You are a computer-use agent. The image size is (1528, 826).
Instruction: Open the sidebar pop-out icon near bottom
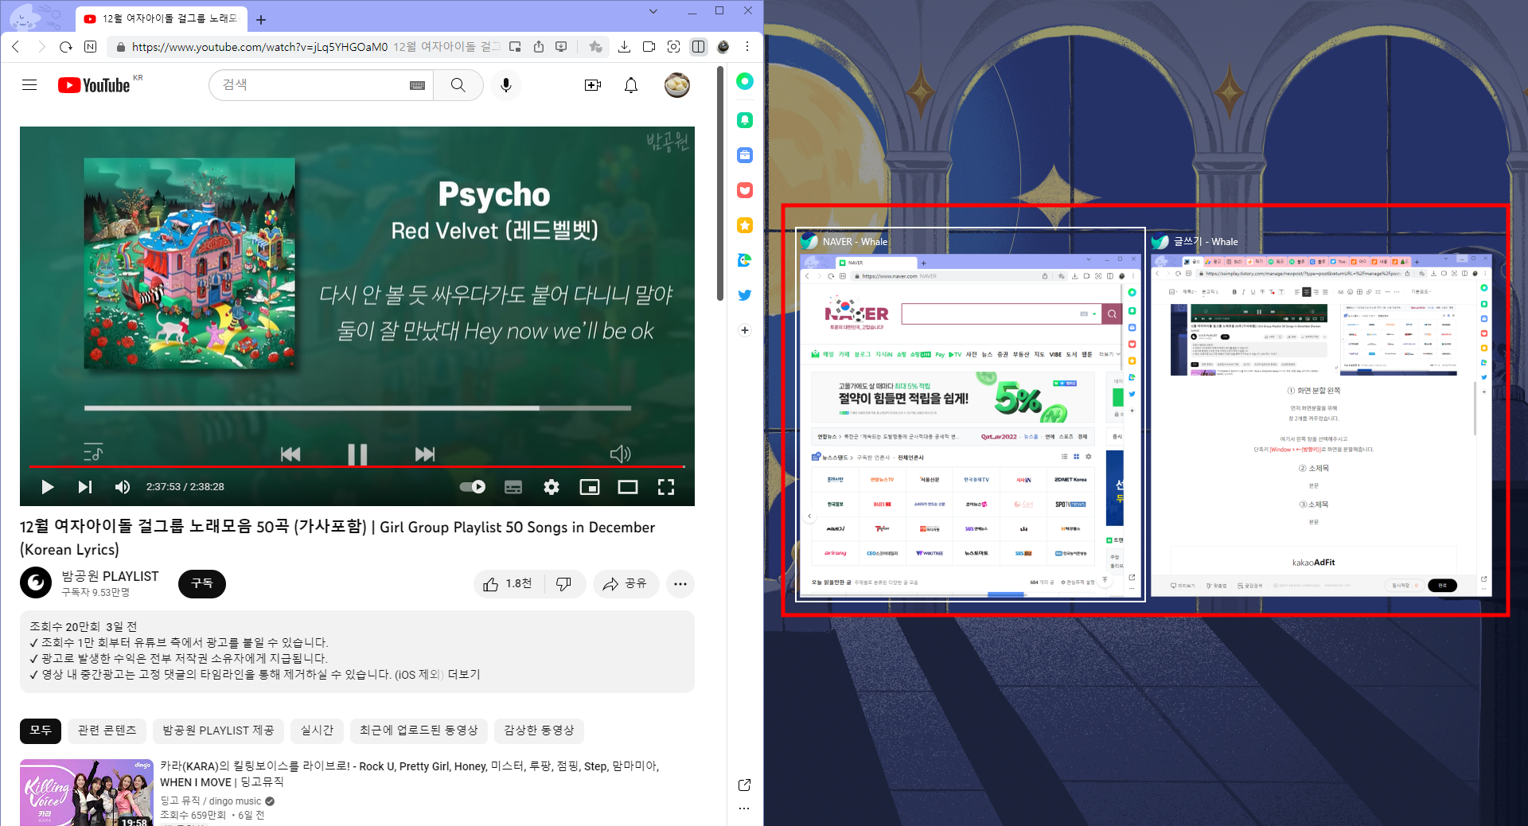(x=744, y=785)
